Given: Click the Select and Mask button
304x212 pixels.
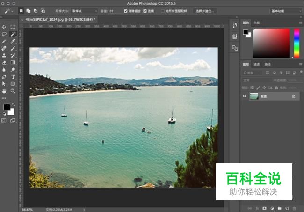Looking at the screenshot, I should click(205, 11).
